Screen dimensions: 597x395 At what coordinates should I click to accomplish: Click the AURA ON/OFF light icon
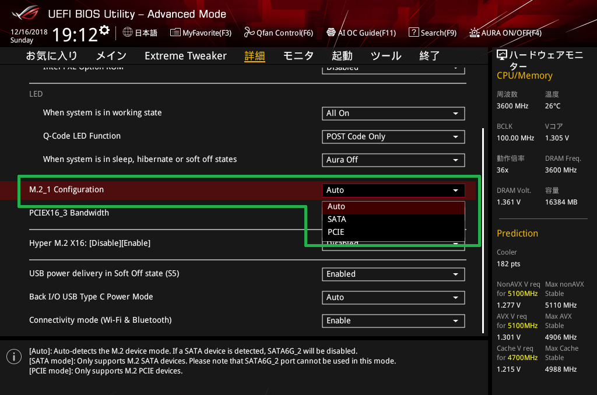pos(475,33)
